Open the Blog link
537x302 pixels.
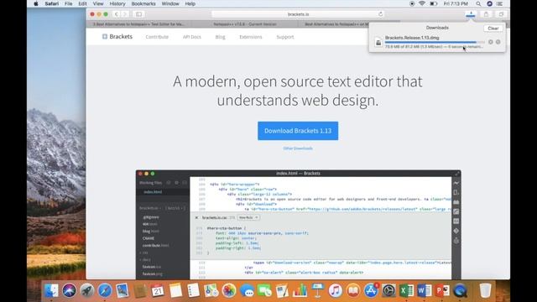click(220, 37)
